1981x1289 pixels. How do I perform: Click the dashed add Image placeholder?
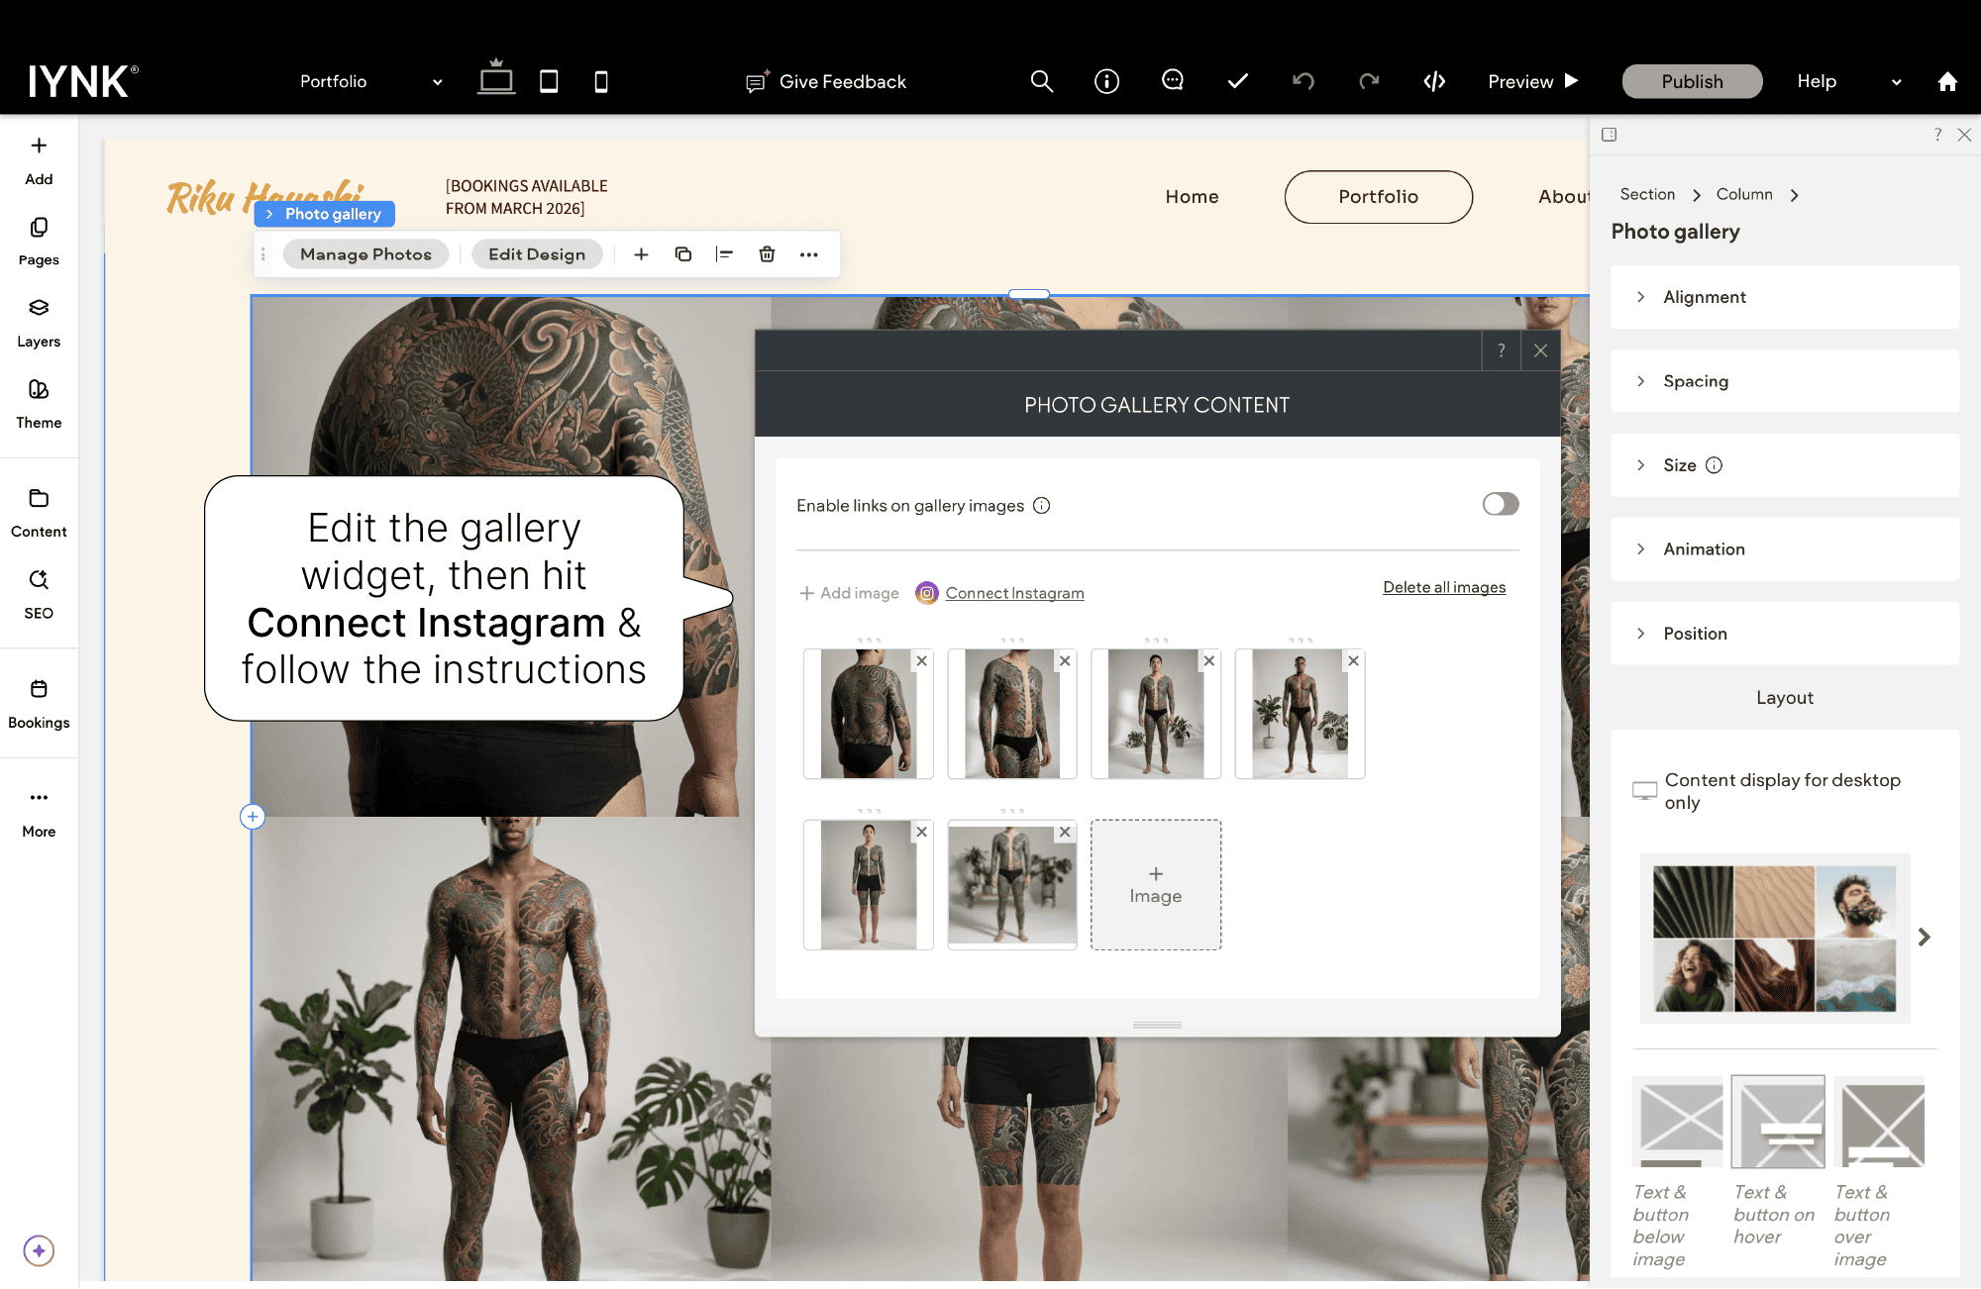[1155, 885]
